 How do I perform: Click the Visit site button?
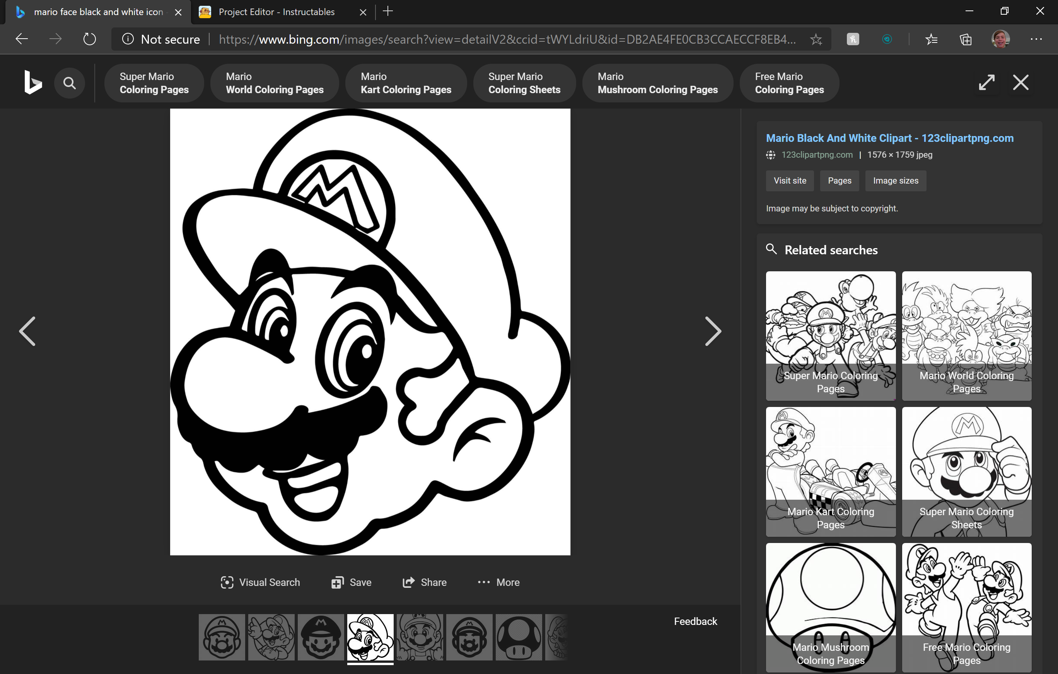pos(789,180)
